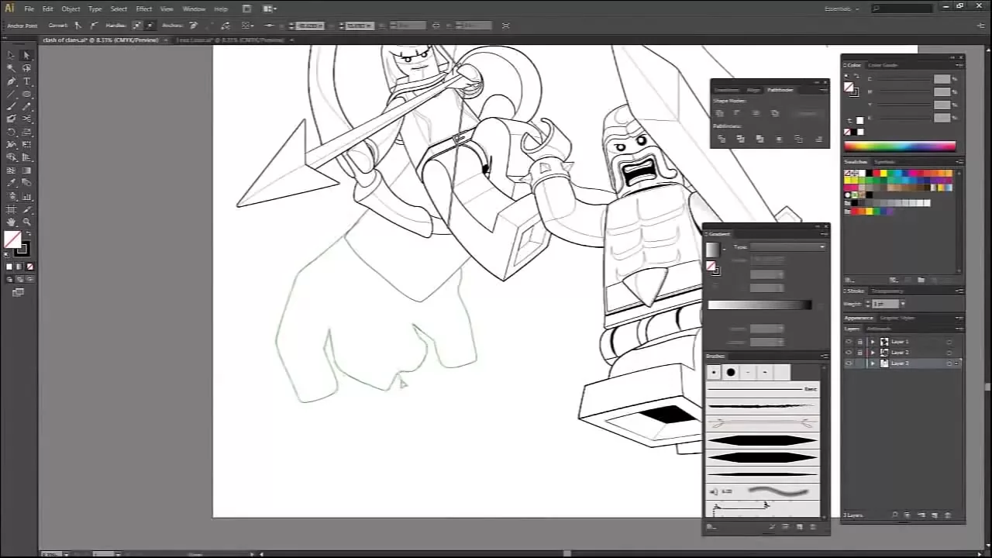The width and height of the screenshot is (992, 558).
Task: Select the Line Segment tool
Action: click(11, 93)
